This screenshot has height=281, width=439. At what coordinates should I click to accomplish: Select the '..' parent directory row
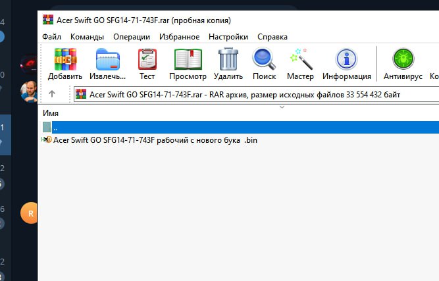(x=241, y=128)
